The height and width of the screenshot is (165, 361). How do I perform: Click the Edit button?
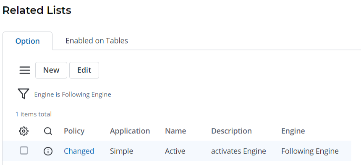coord(84,70)
